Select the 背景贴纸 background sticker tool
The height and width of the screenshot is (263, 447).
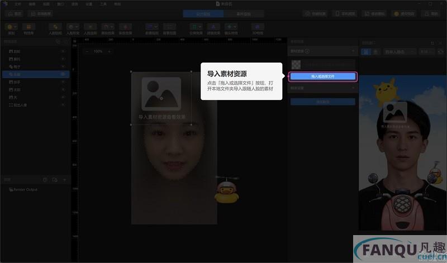[x=169, y=29]
